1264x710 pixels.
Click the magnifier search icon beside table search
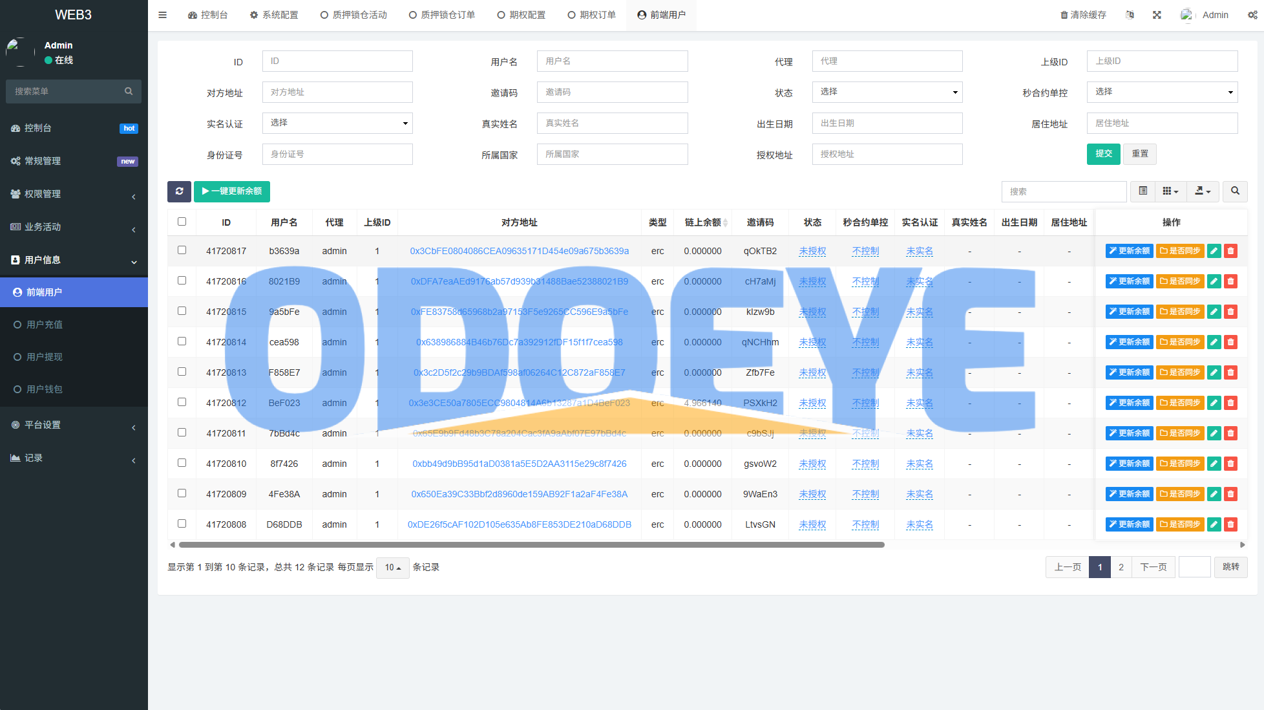coord(1235,191)
